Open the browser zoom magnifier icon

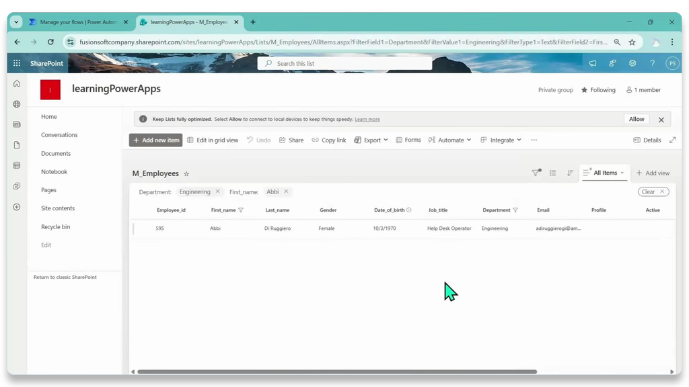point(617,42)
